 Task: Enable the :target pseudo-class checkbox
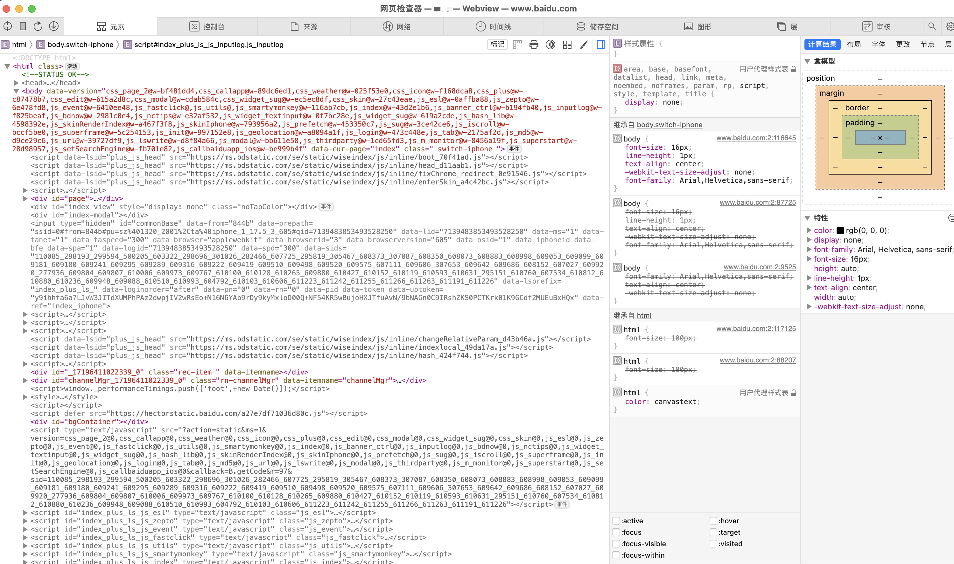713,532
